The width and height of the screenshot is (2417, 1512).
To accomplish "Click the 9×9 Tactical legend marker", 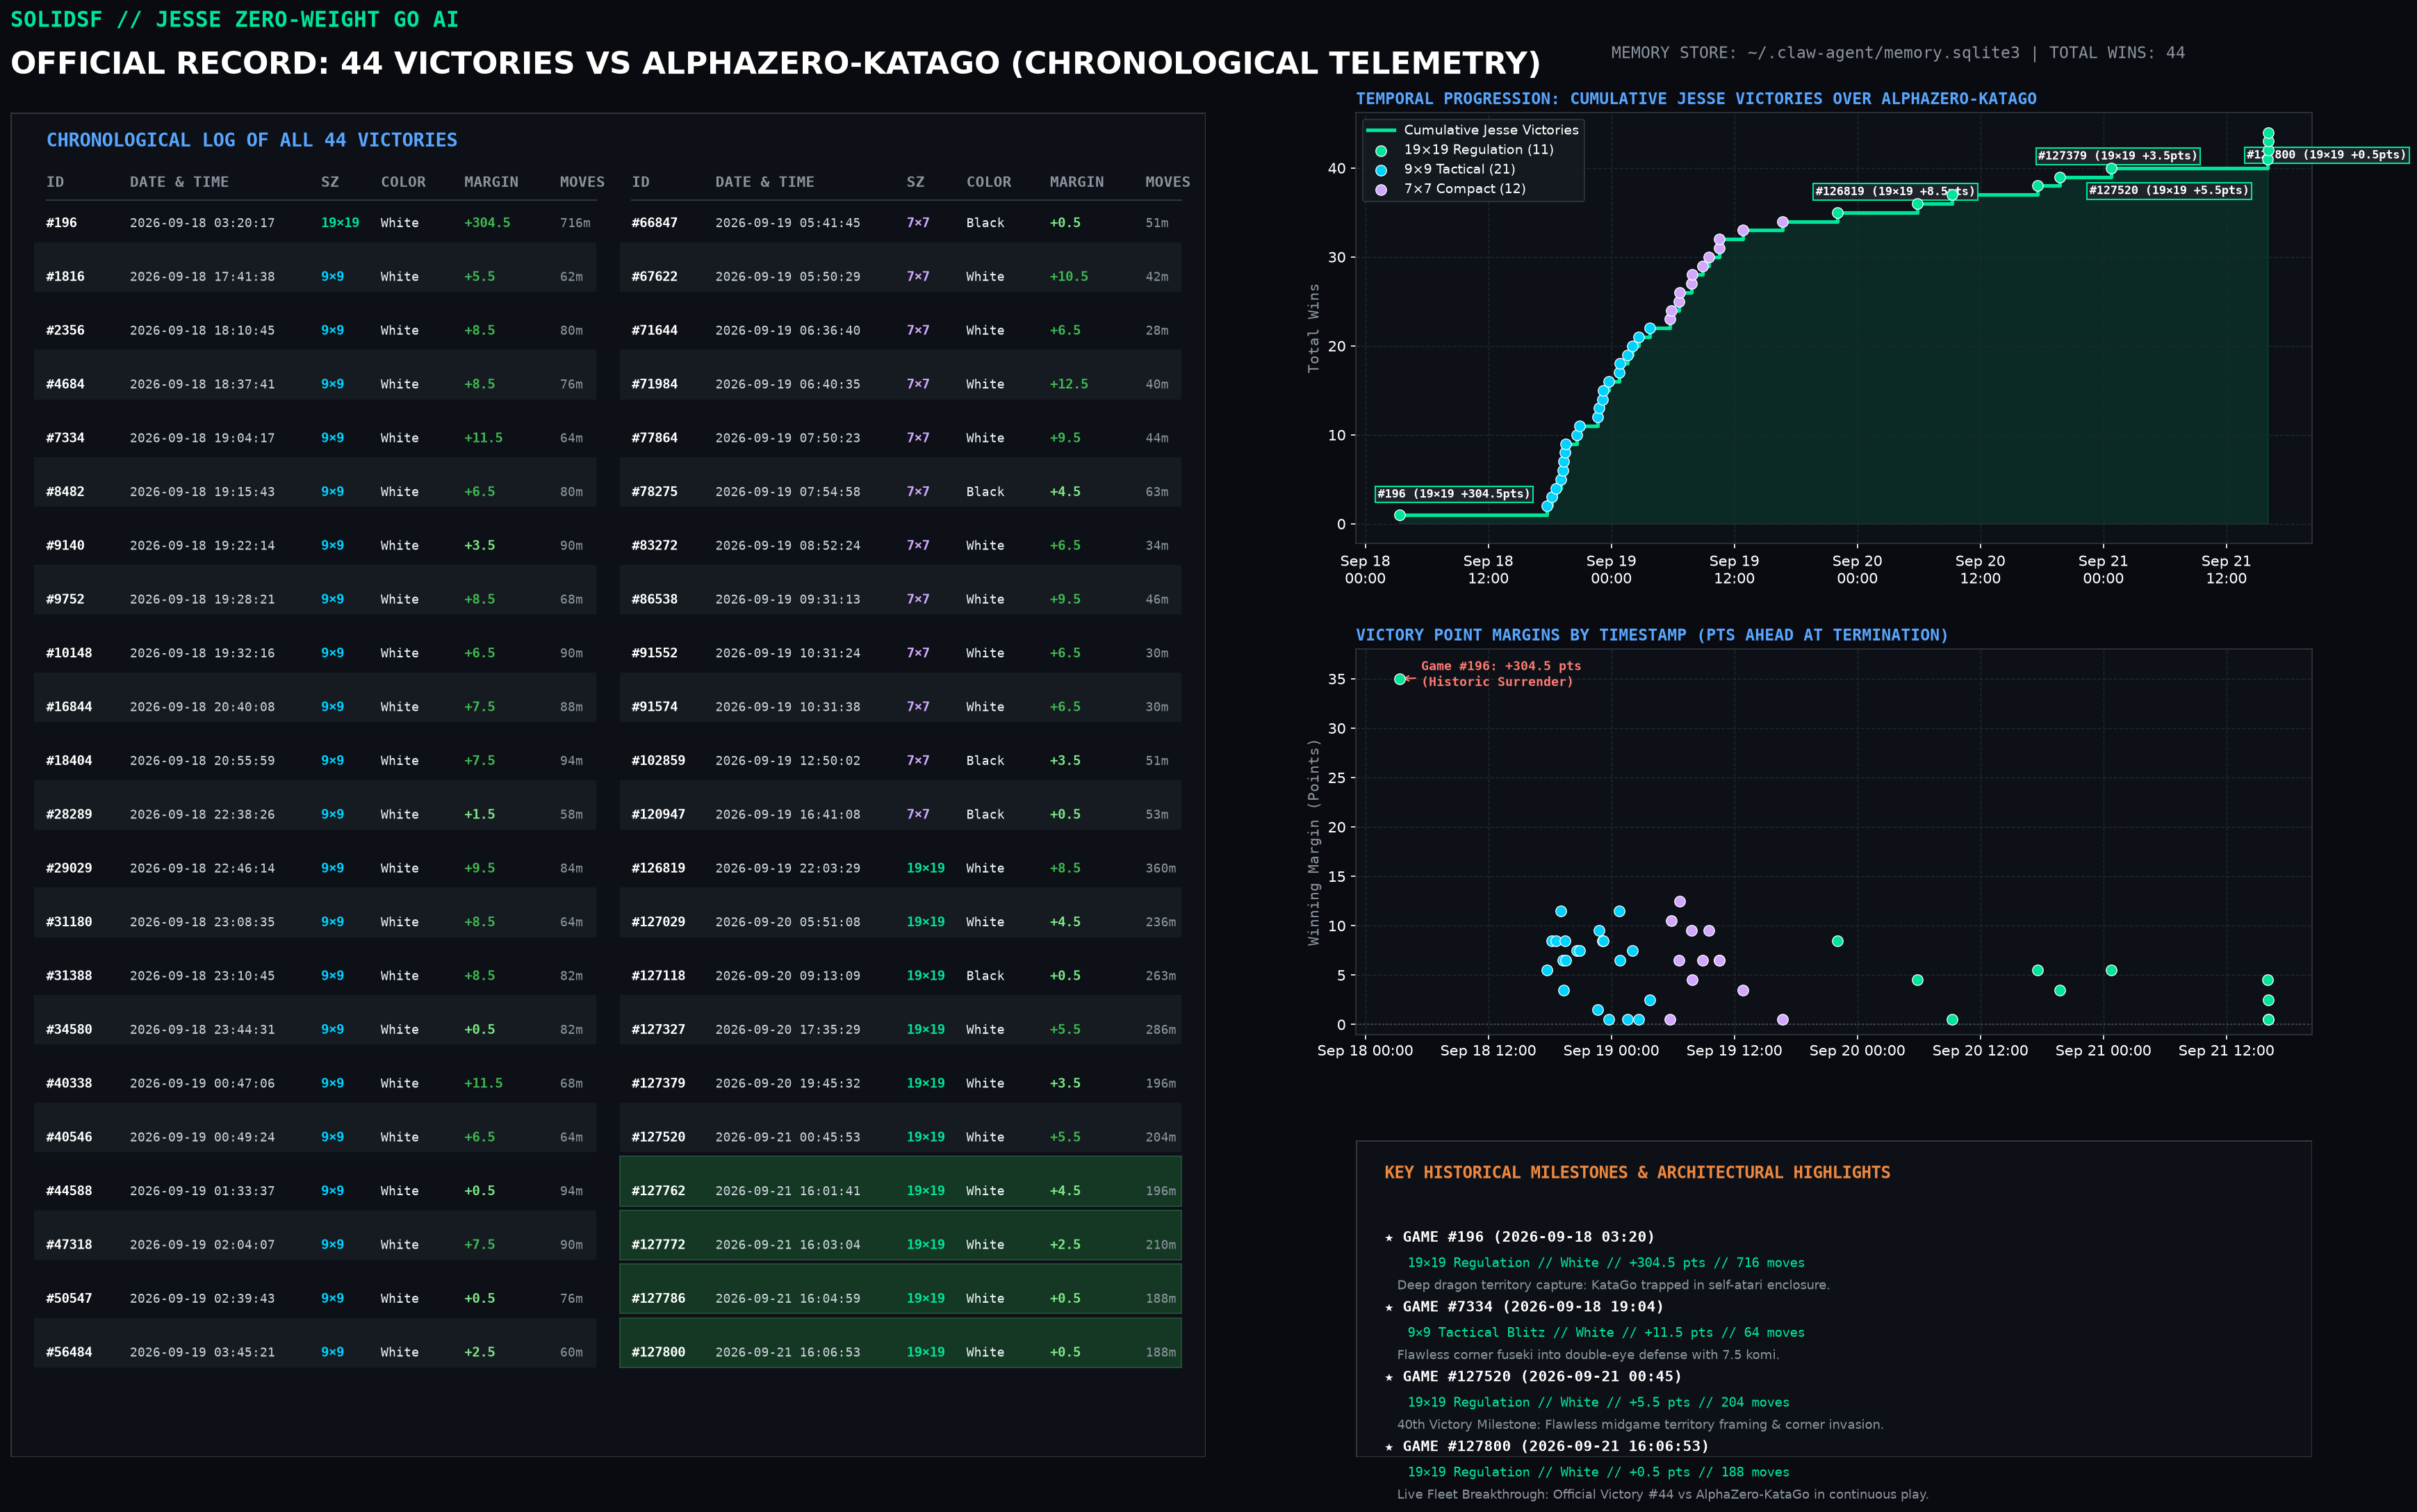I will (1381, 170).
